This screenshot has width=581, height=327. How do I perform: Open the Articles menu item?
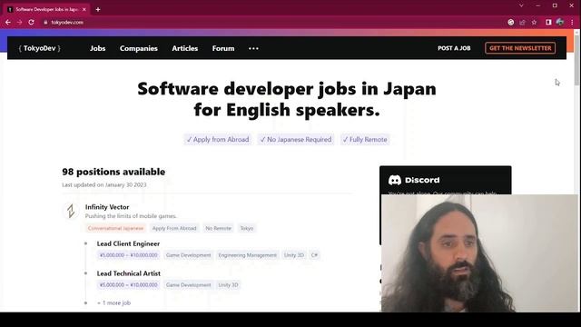(185, 48)
